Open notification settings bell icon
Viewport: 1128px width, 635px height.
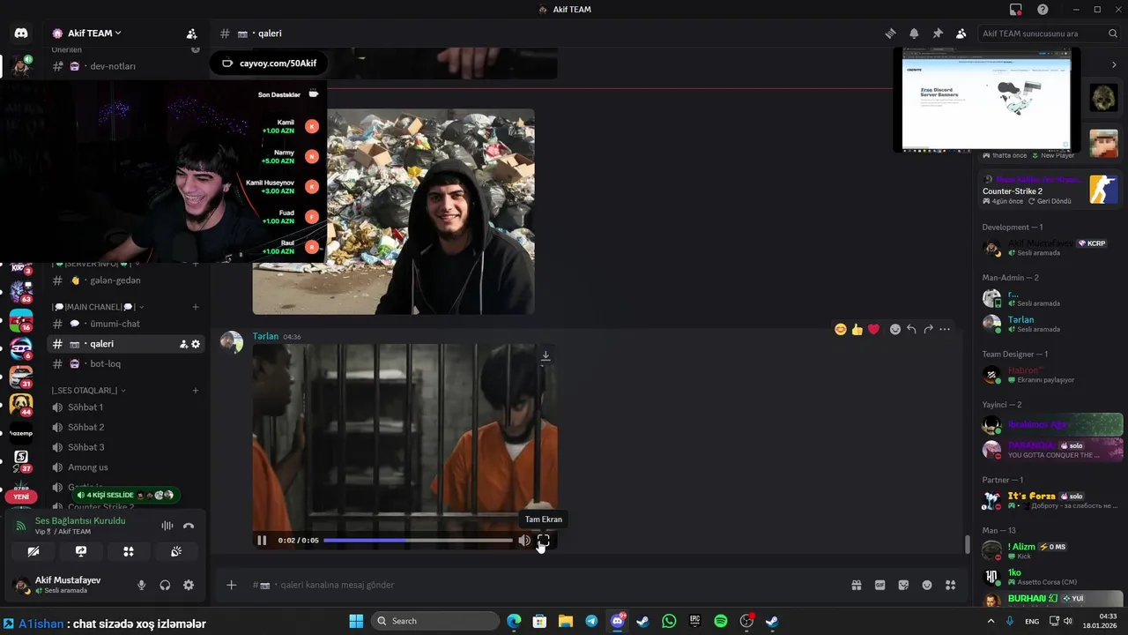pos(914,34)
